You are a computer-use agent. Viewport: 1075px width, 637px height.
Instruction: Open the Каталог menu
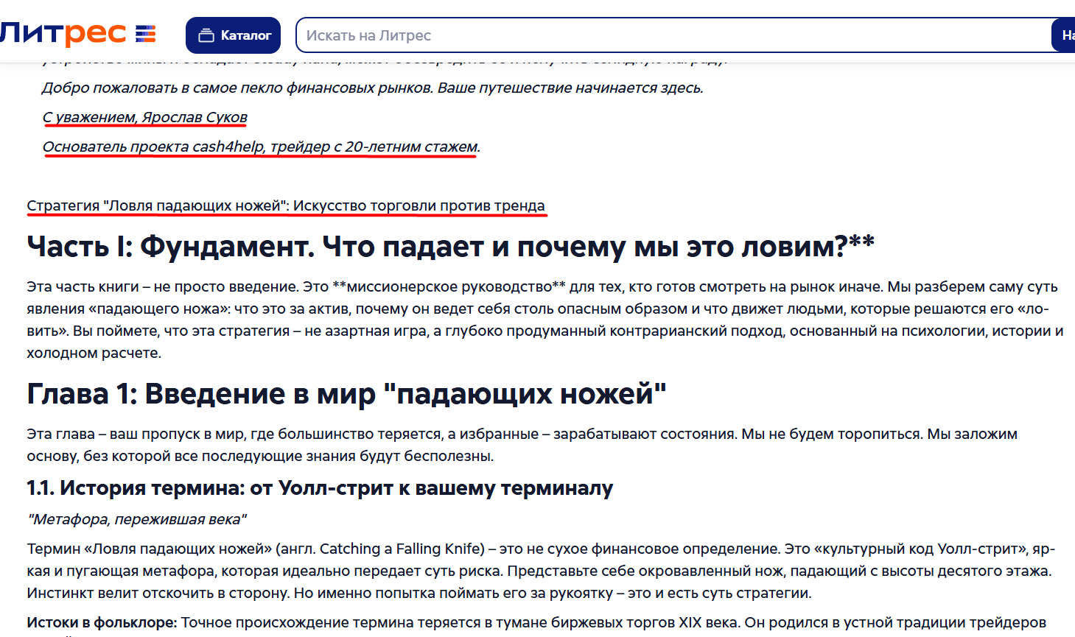pos(233,34)
